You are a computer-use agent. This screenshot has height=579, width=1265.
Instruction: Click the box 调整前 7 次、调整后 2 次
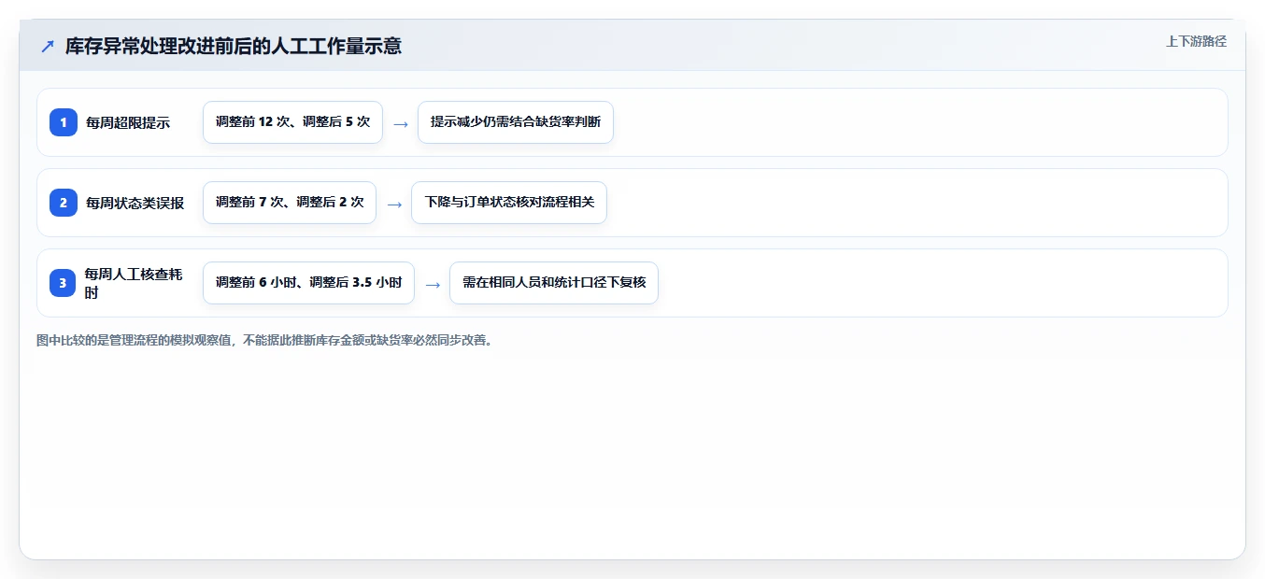pos(290,203)
